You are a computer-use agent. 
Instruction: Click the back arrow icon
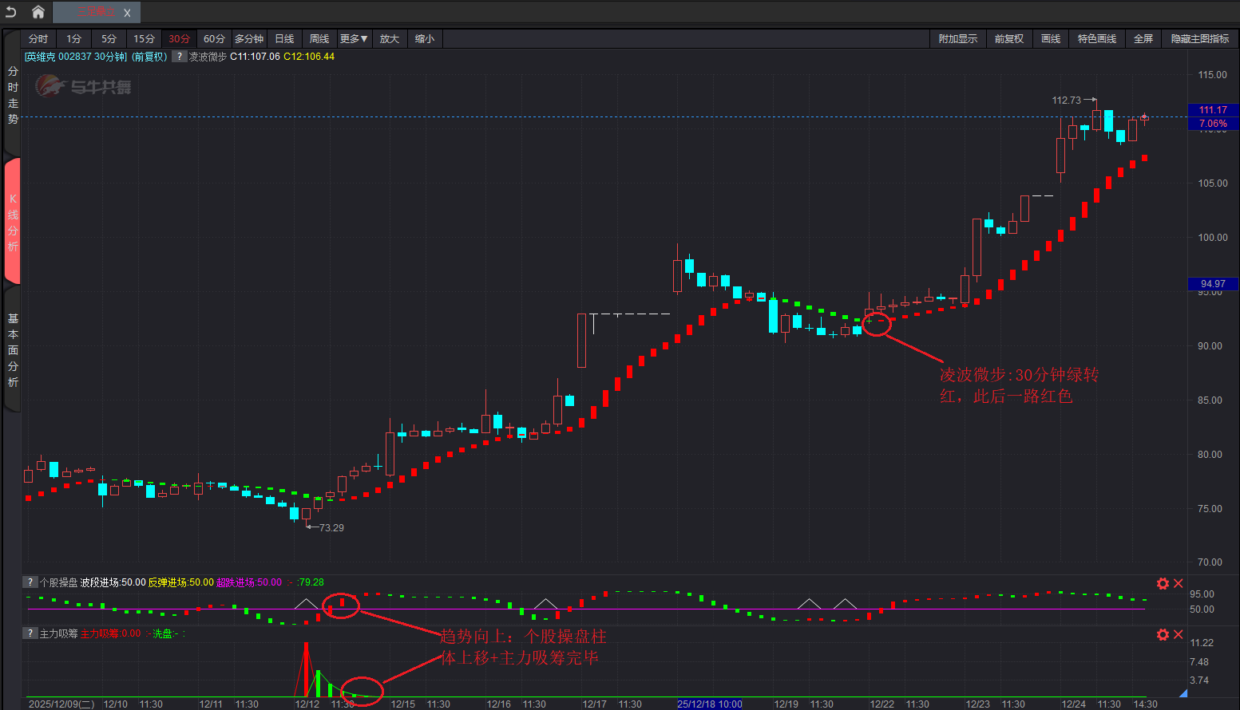point(11,12)
